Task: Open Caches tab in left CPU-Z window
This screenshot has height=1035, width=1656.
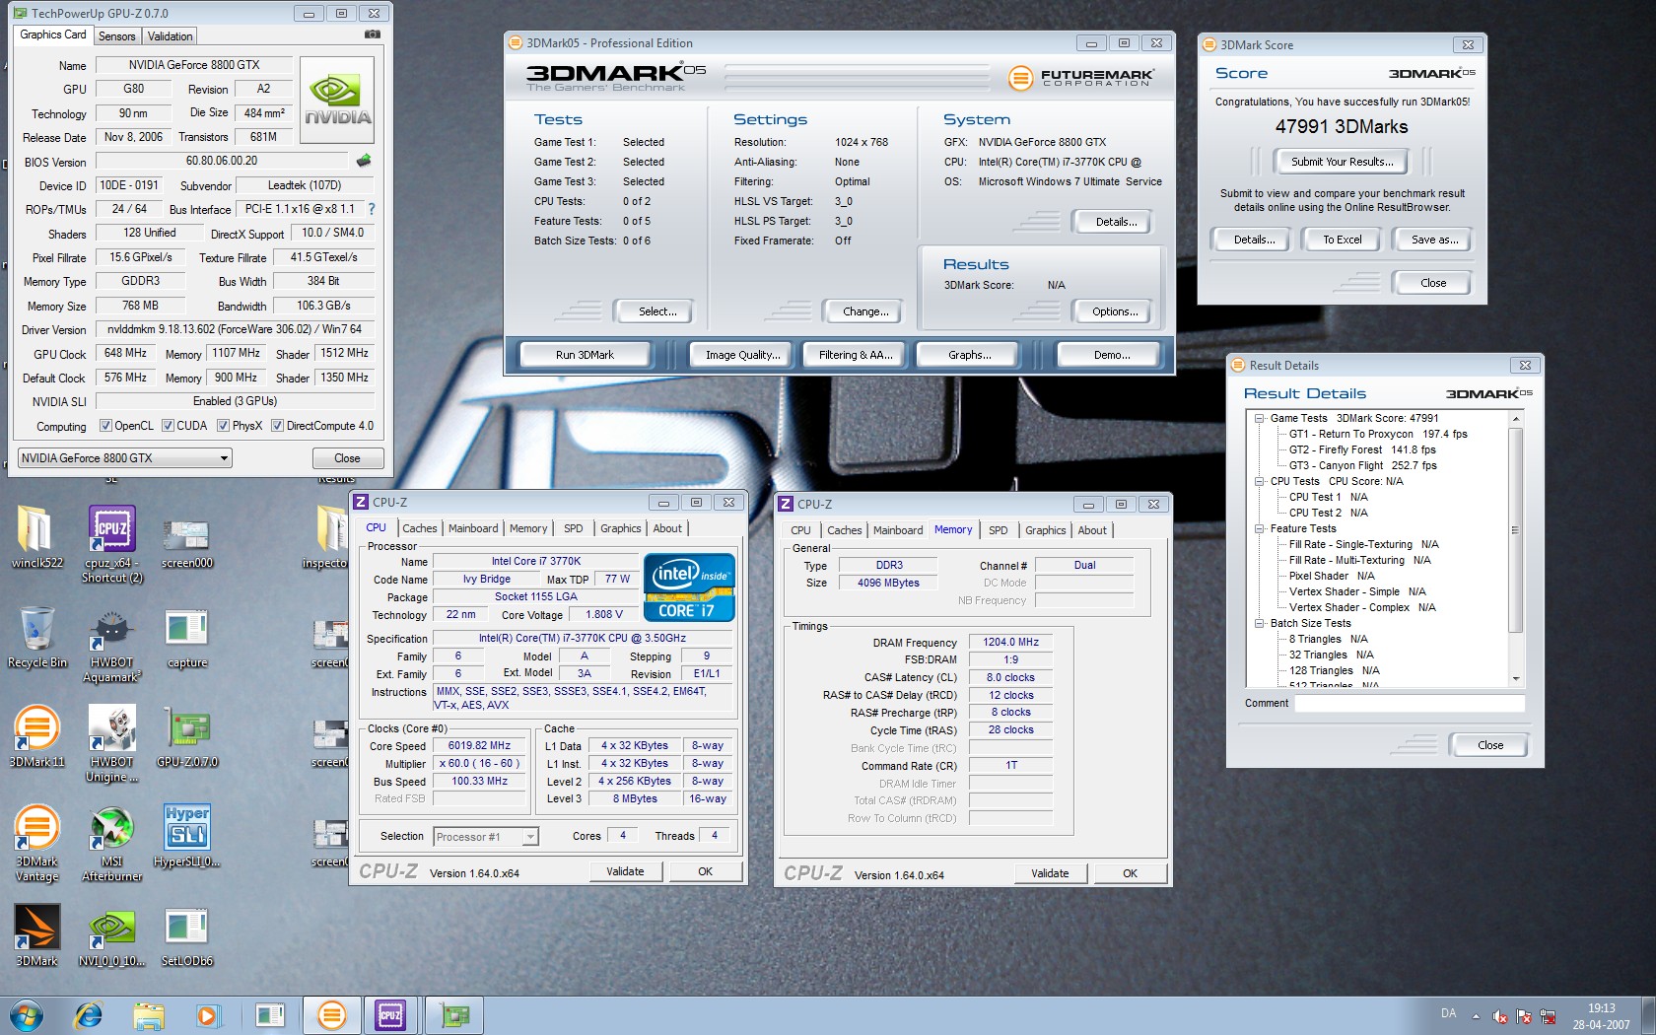Action: click(x=419, y=528)
